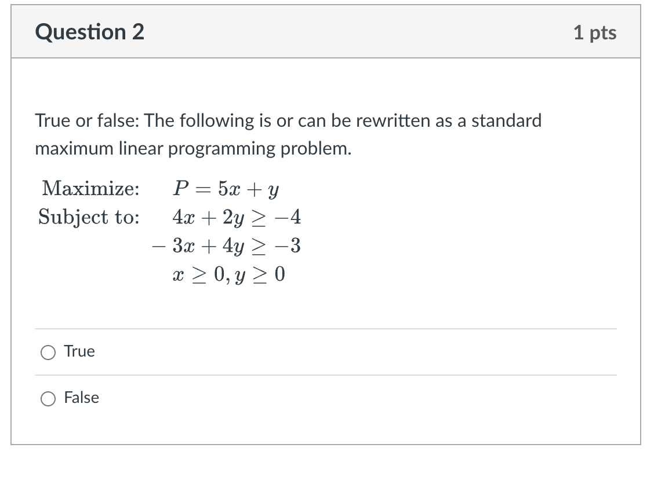
Task: Click the objective function P = 5x + y
Action: [x=226, y=189]
